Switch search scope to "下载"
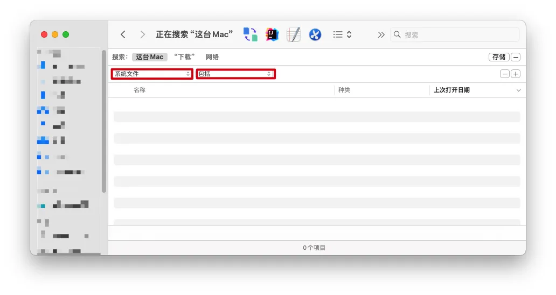This screenshot has width=556, height=295. [184, 57]
